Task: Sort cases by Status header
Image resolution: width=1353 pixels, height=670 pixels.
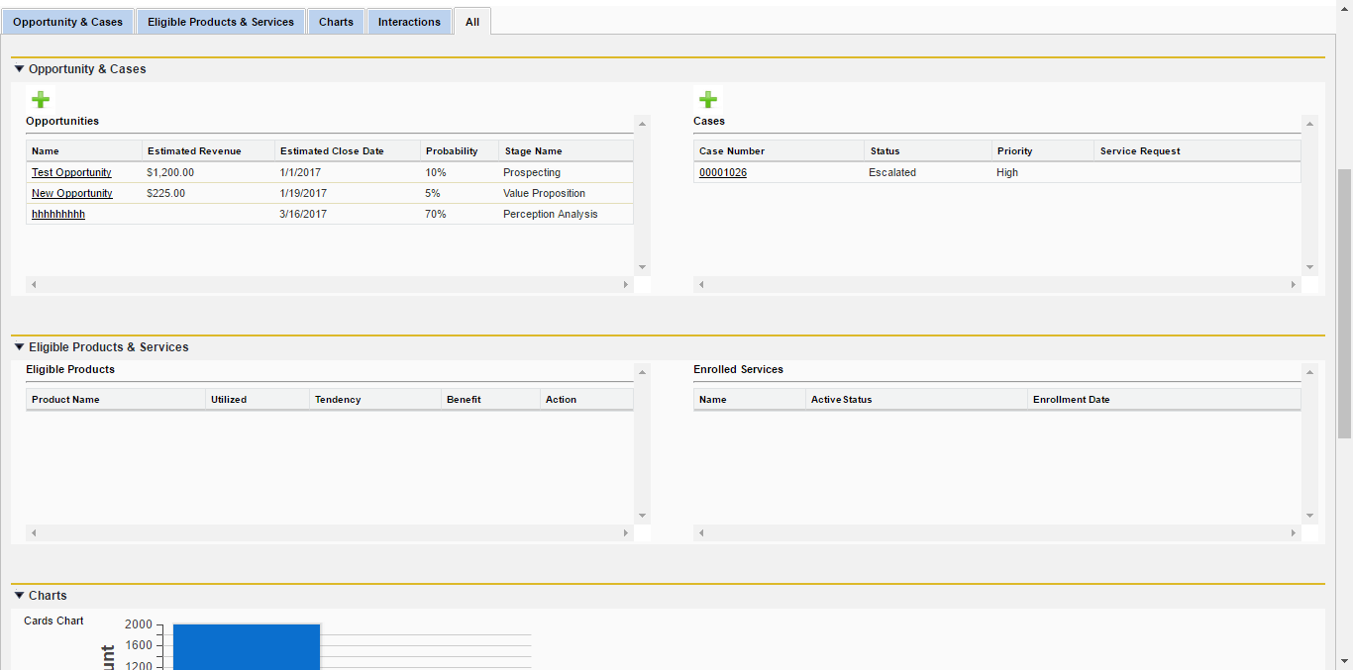Action: [928, 151]
